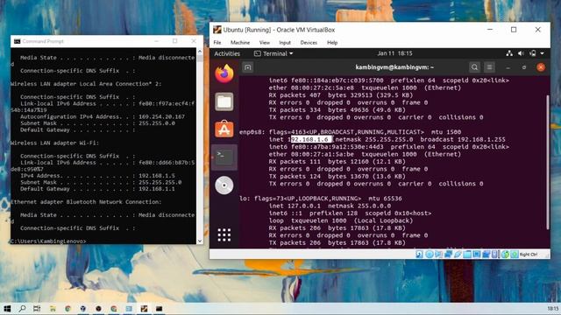The image size is (561, 315).
Task: Click 'broadcast 192.168.1.255' in terminal
Action: (463, 139)
